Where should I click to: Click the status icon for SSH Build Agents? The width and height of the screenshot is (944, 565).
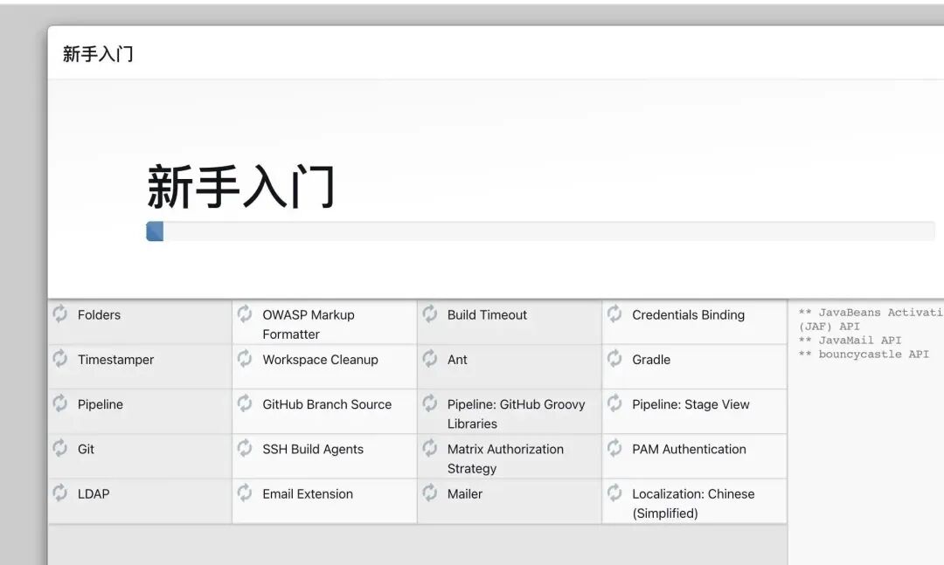coord(245,448)
